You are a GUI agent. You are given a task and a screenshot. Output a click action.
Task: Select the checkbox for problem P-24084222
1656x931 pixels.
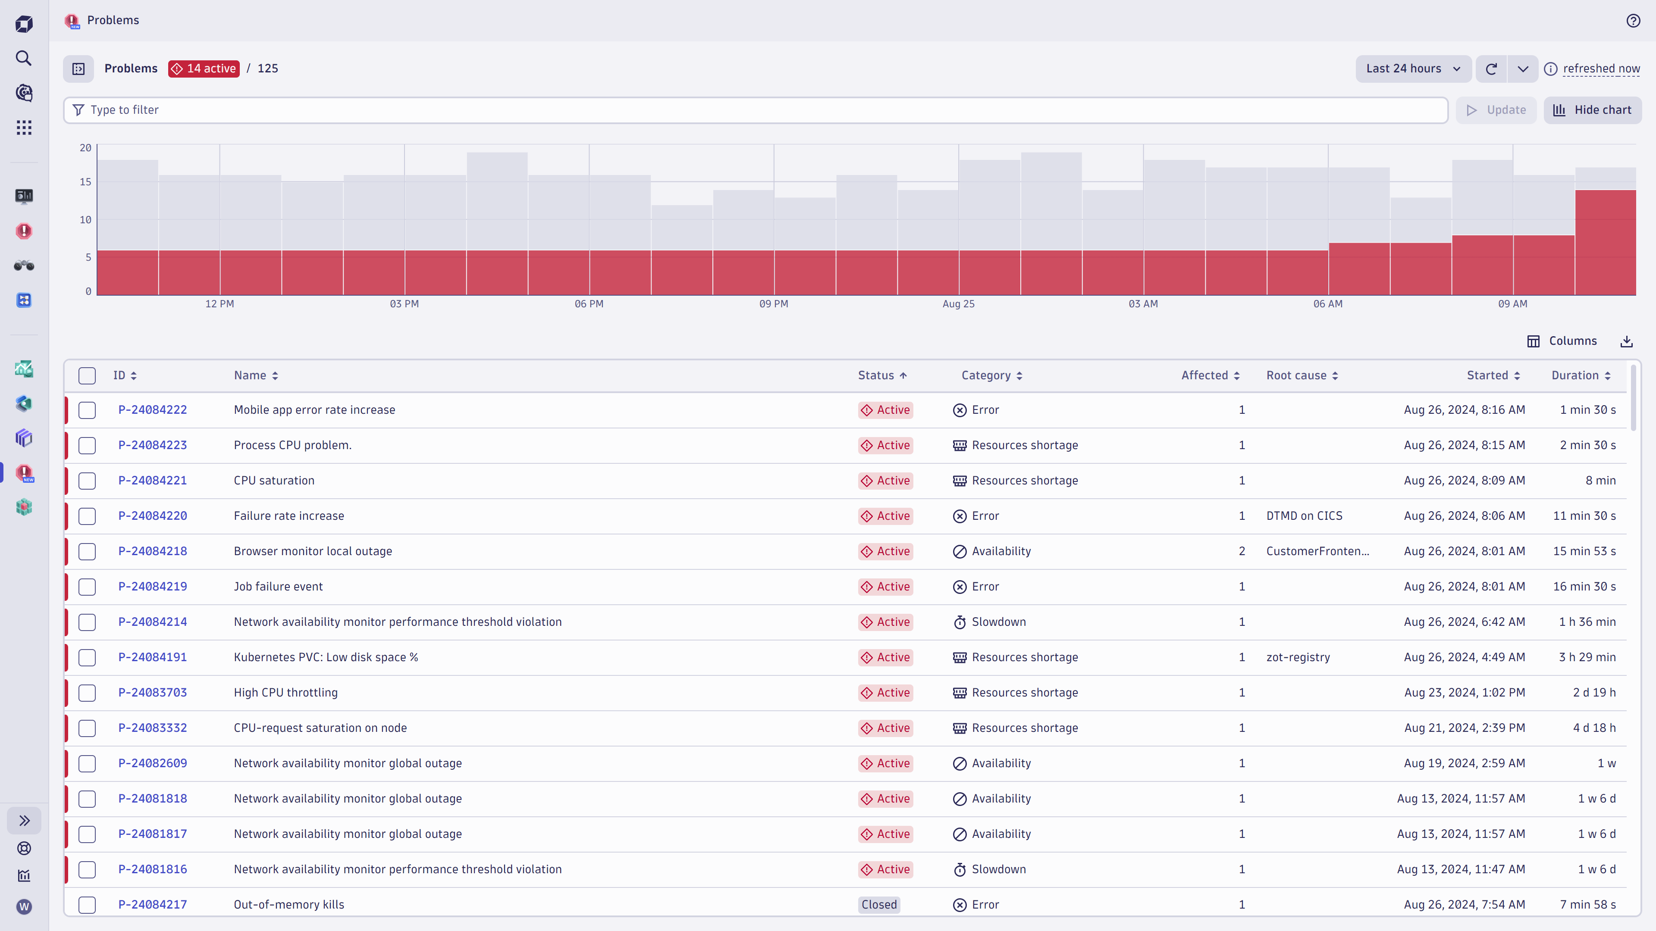click(x=87, y=410)
